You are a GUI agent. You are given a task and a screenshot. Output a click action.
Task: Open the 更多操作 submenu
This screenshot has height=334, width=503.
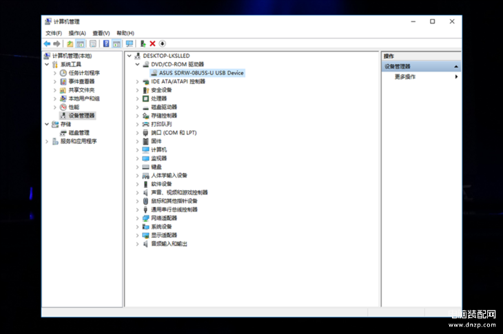coord(421,76)
